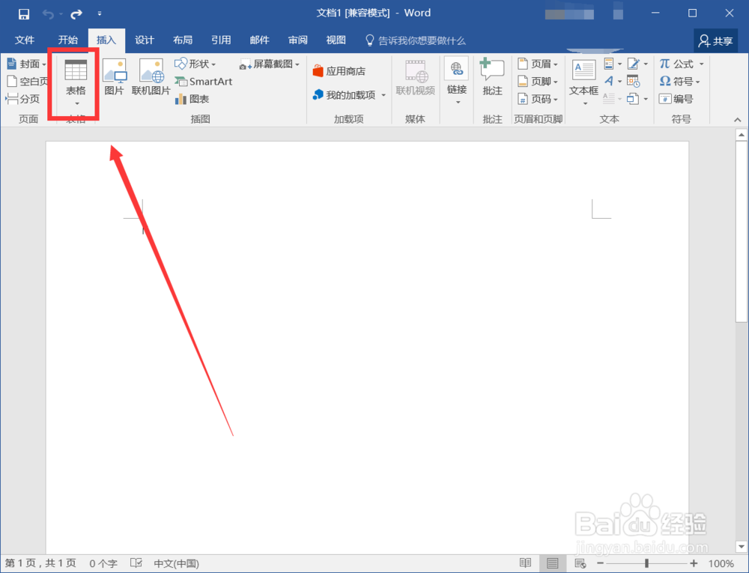
Task: Click the 表格 (Table) grid icon
Action: [x=76, y=70]
